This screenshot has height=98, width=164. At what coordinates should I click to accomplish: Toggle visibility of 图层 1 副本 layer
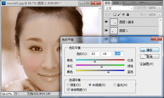(x=106, y=22)
